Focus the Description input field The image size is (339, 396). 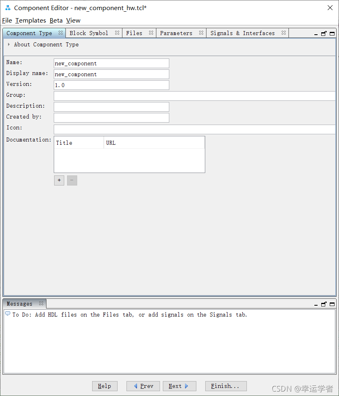112,107
